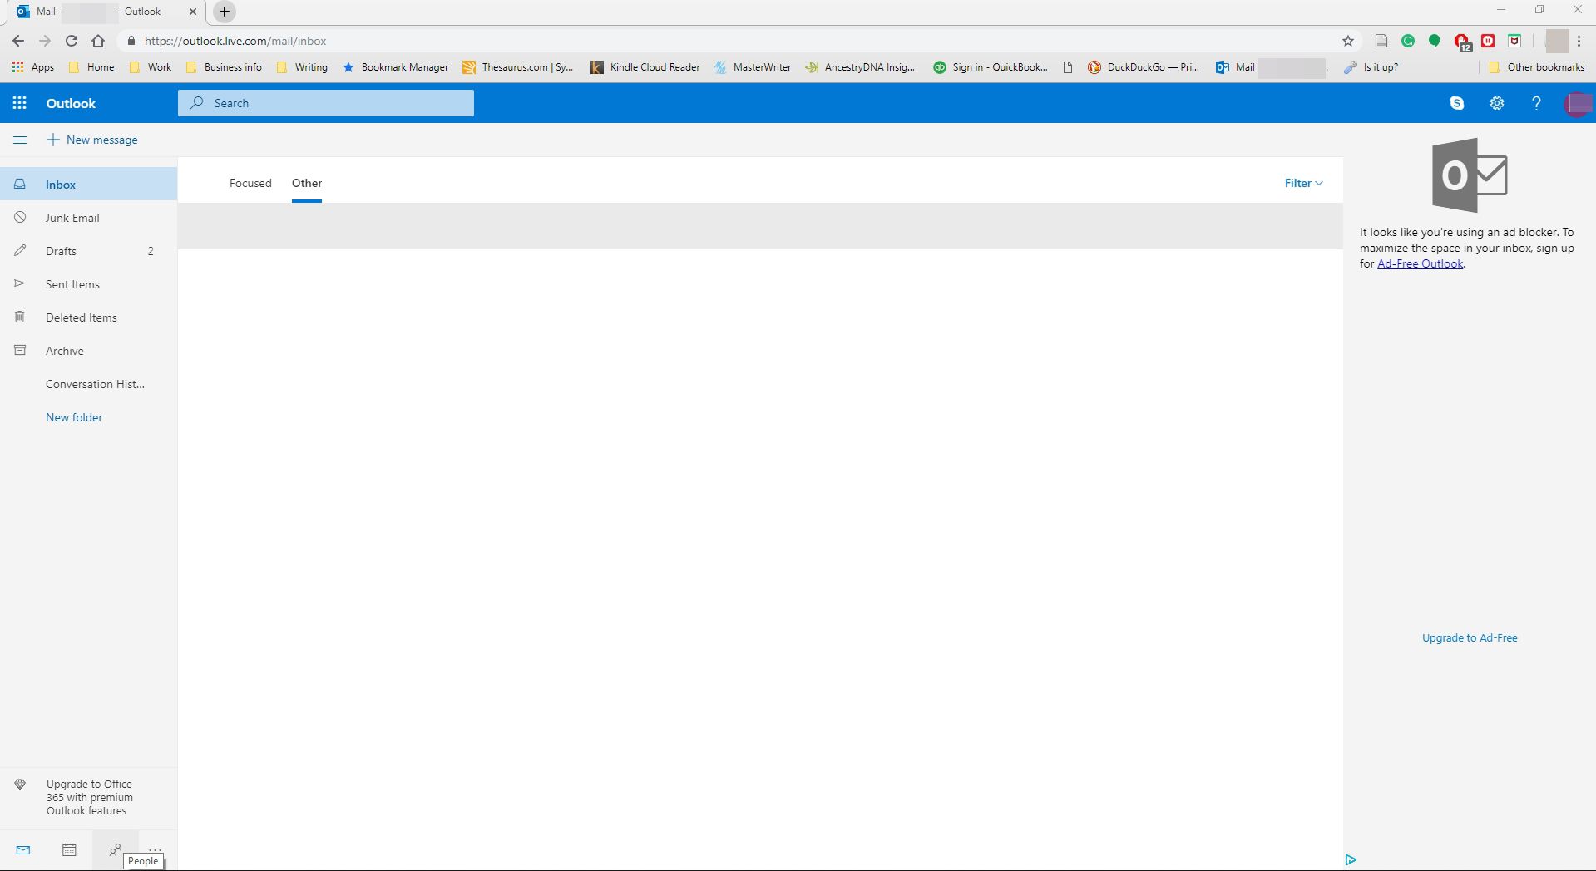Open the Home bookmarks folder

coord(91,67)
